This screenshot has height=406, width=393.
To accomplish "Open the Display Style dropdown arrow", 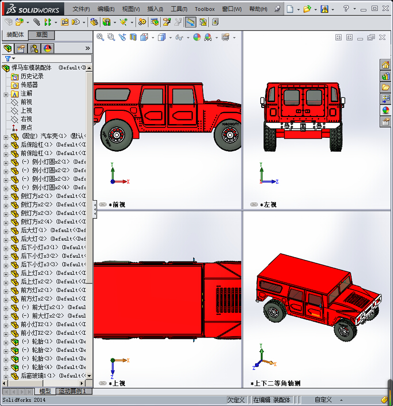I will [170, 38].
